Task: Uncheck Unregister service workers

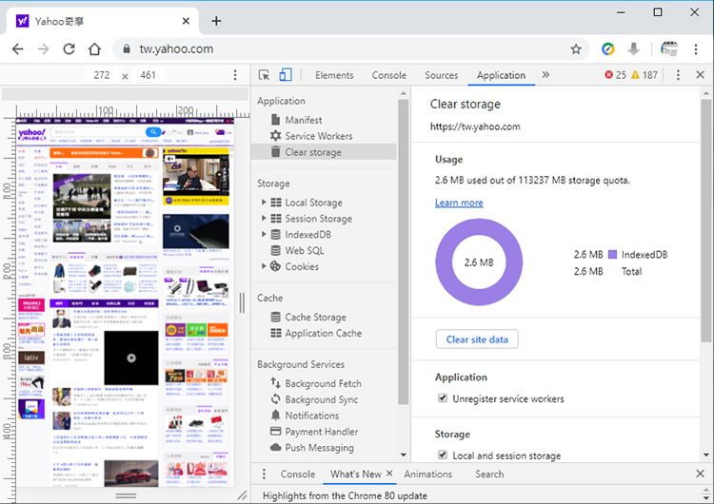Action: click(443, 398)
